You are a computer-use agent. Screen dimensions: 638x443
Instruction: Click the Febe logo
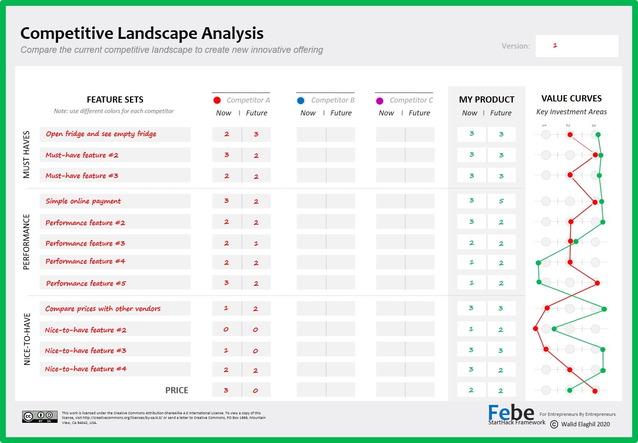click(511, 412)
